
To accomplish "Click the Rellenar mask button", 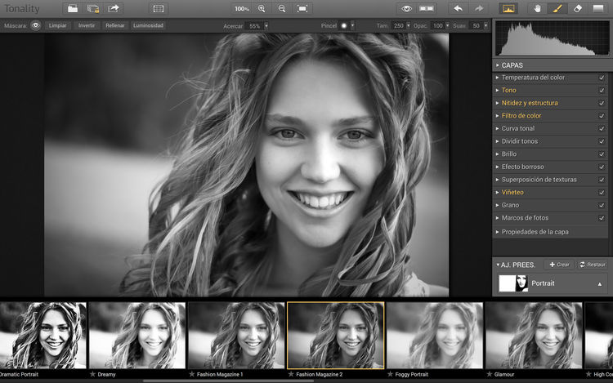I will (x=115, y=25).
